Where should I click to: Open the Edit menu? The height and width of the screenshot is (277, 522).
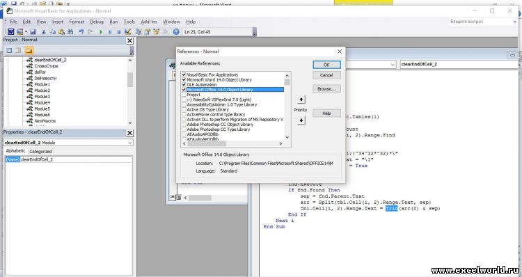click(26, 22)
